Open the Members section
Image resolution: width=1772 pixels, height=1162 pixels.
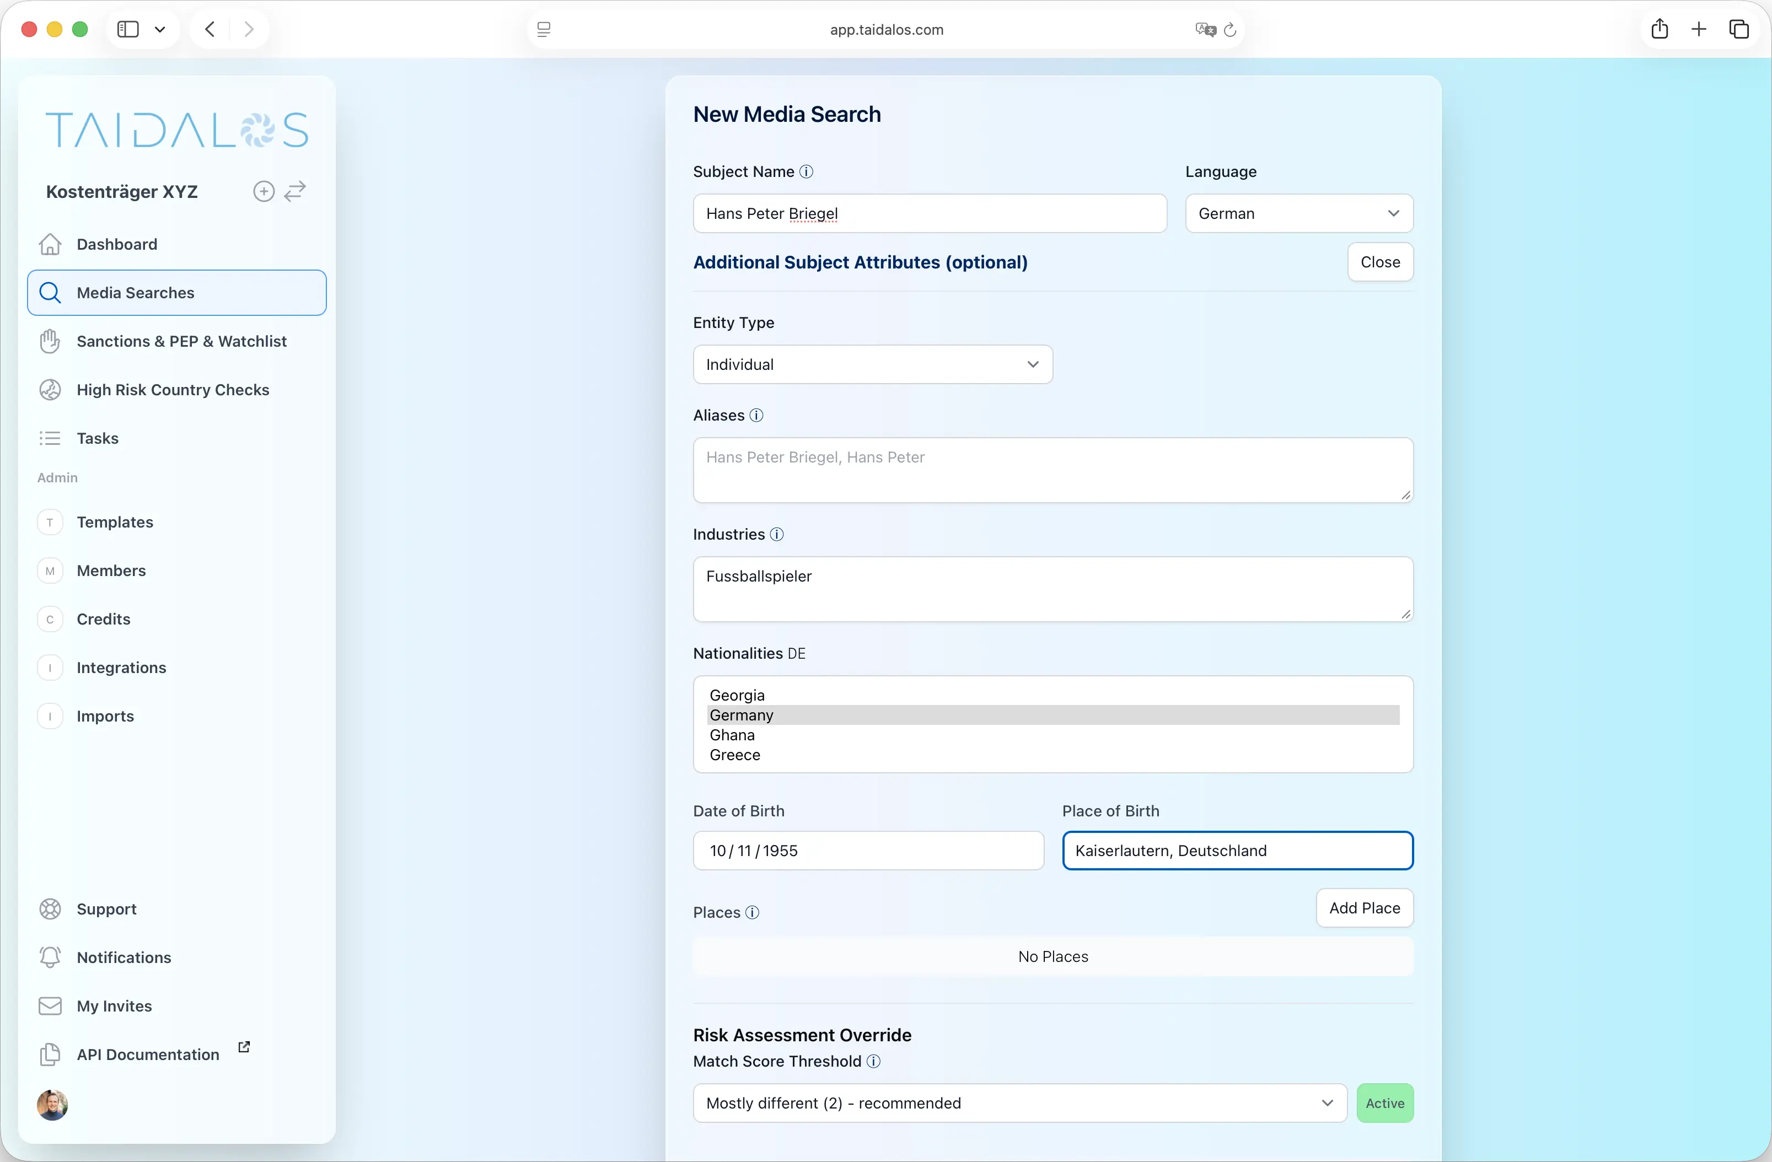[x=111, y=570]
